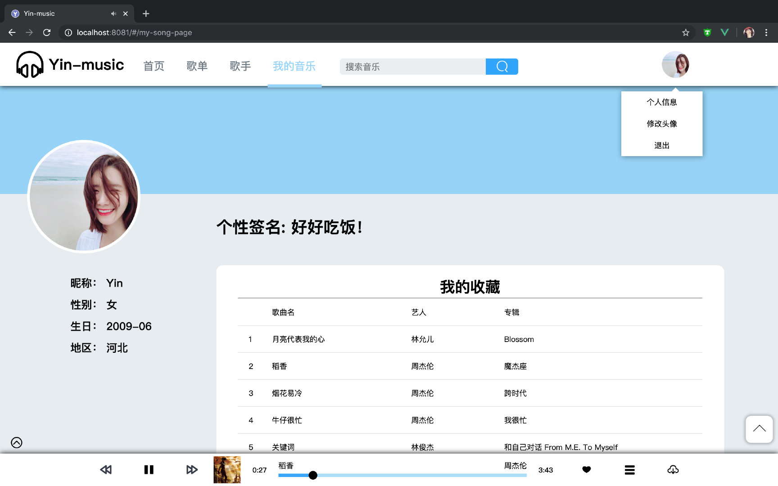Select the song 关键词

283,447
